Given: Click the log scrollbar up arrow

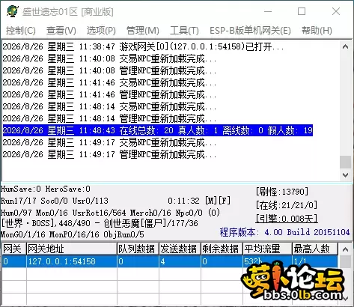Looking at the screenshot, I should [x=346, y=46].
